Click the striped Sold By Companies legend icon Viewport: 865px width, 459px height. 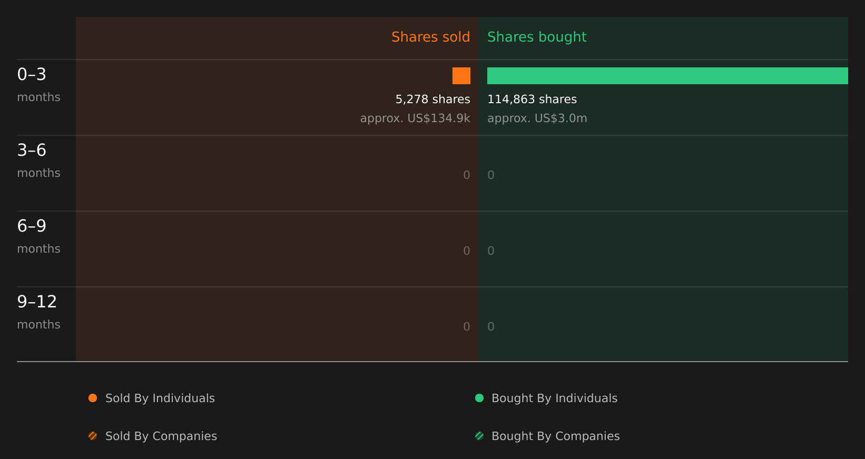(x=93, y=436)
